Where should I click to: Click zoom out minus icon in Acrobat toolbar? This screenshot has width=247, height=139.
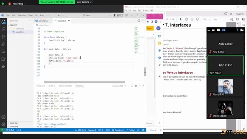point(192,19)
